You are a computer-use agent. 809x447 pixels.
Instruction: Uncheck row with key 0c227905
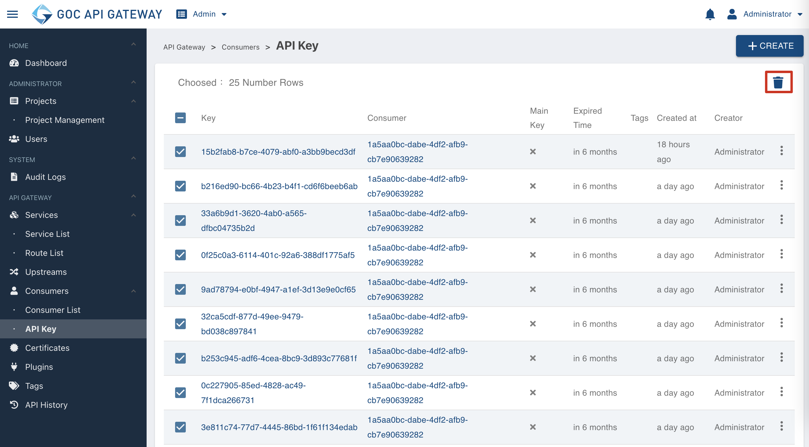pyautogui.click(x=180, y=393)
